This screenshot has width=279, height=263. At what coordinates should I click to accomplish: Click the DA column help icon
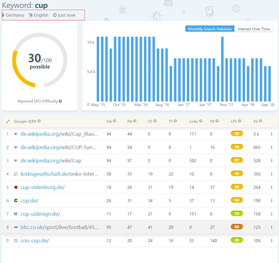(115, 121)
